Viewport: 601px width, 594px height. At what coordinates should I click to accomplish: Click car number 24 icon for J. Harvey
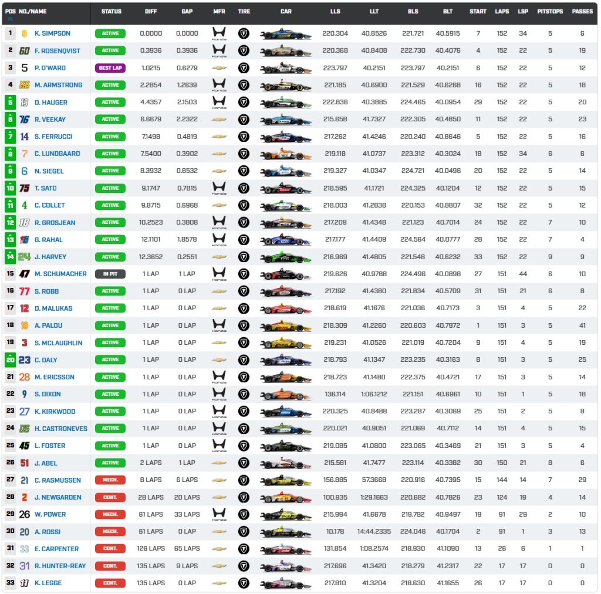click(x=25, y=257)
